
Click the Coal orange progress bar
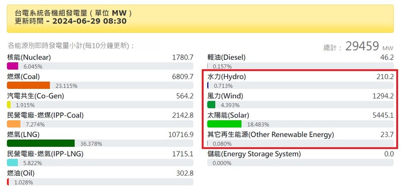pos(28,85)
